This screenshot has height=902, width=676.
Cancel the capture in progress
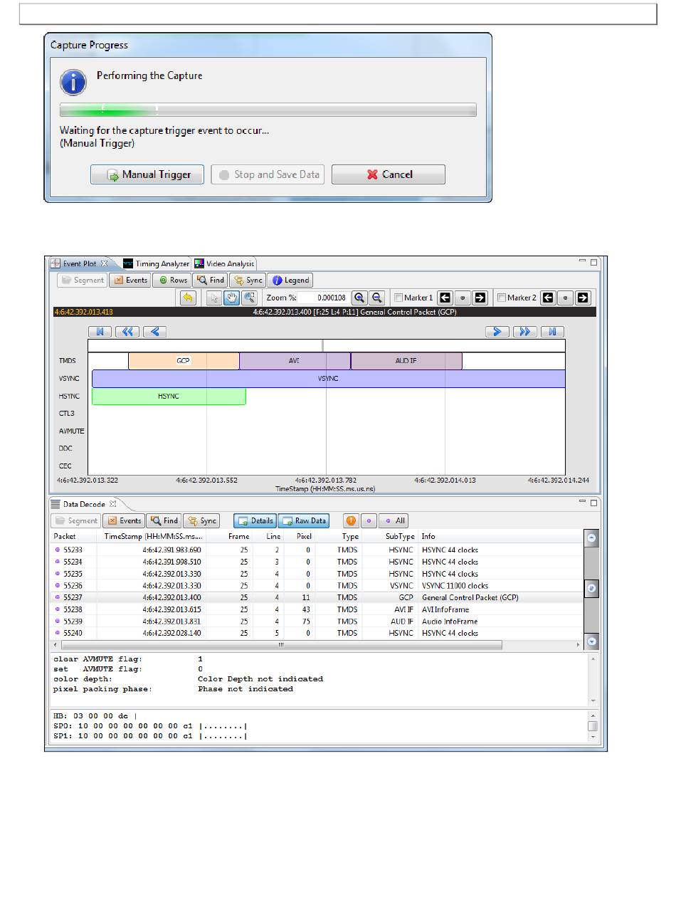(389, 174)
